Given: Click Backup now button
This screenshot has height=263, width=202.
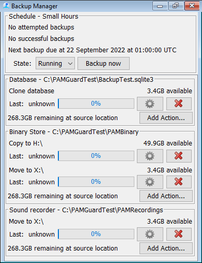Looking at the screenshot, I should [103, 64].
